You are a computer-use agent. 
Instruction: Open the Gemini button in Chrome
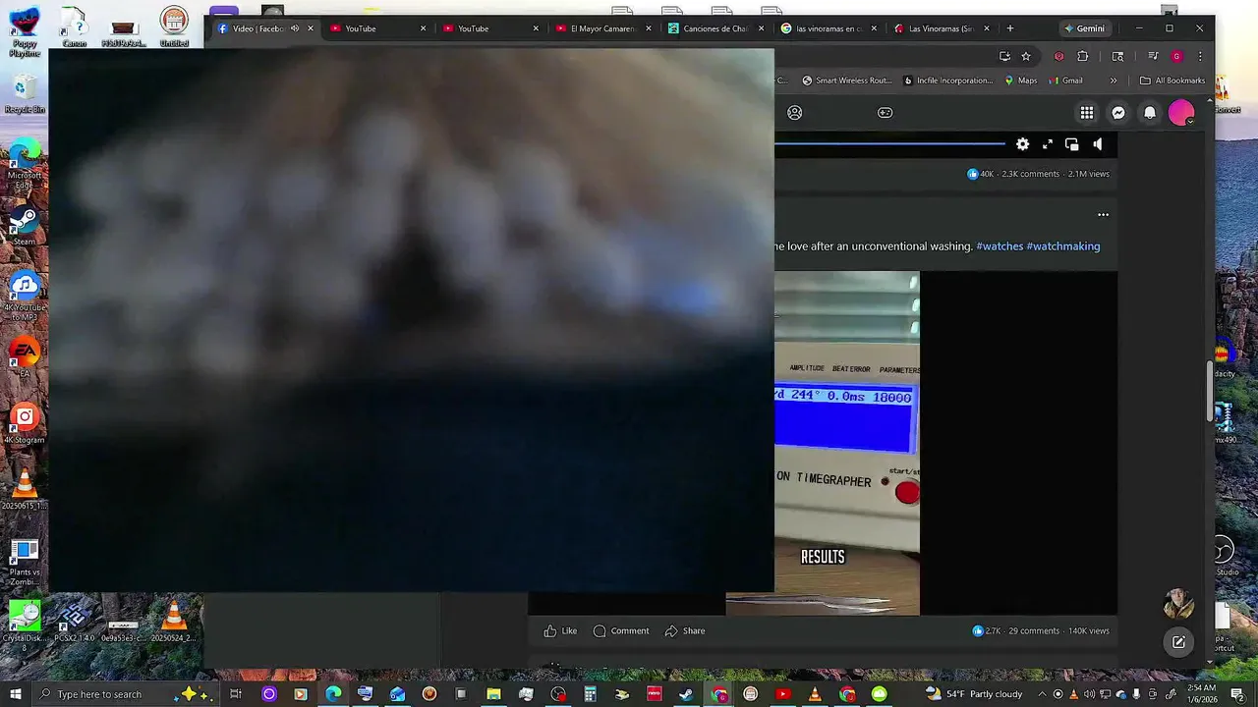[1085, 28]
